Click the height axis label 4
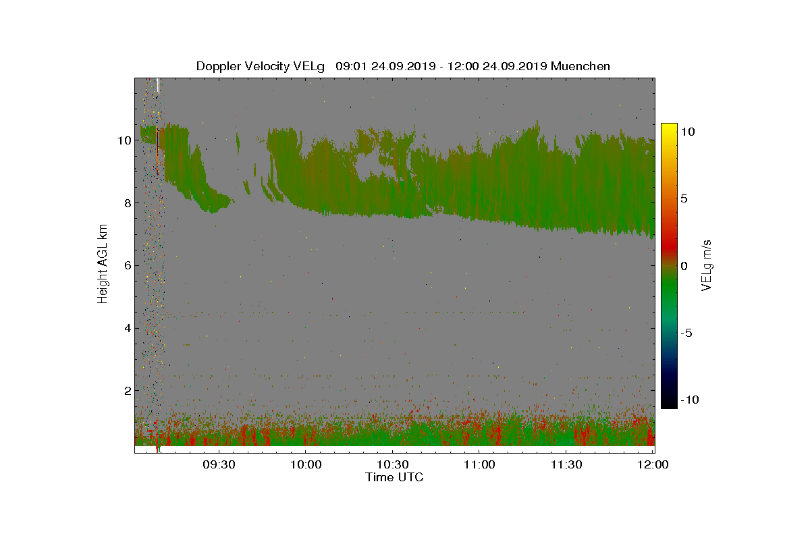The image size is (810, 540). (x=126, y=328)
